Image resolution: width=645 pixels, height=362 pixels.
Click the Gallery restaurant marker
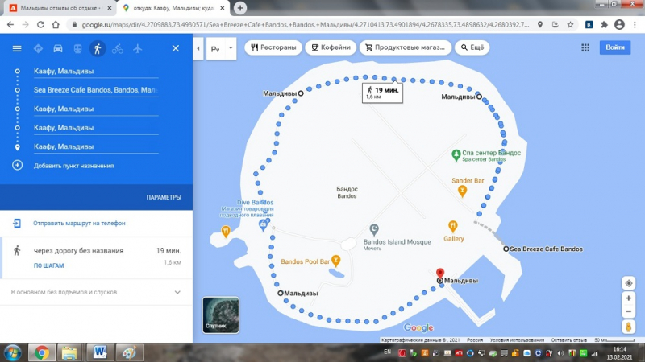453,226
